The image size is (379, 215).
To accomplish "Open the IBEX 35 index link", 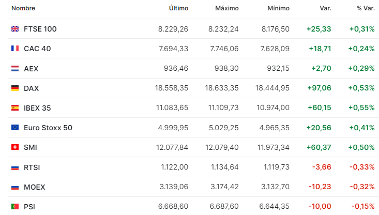I will point(37,108).
